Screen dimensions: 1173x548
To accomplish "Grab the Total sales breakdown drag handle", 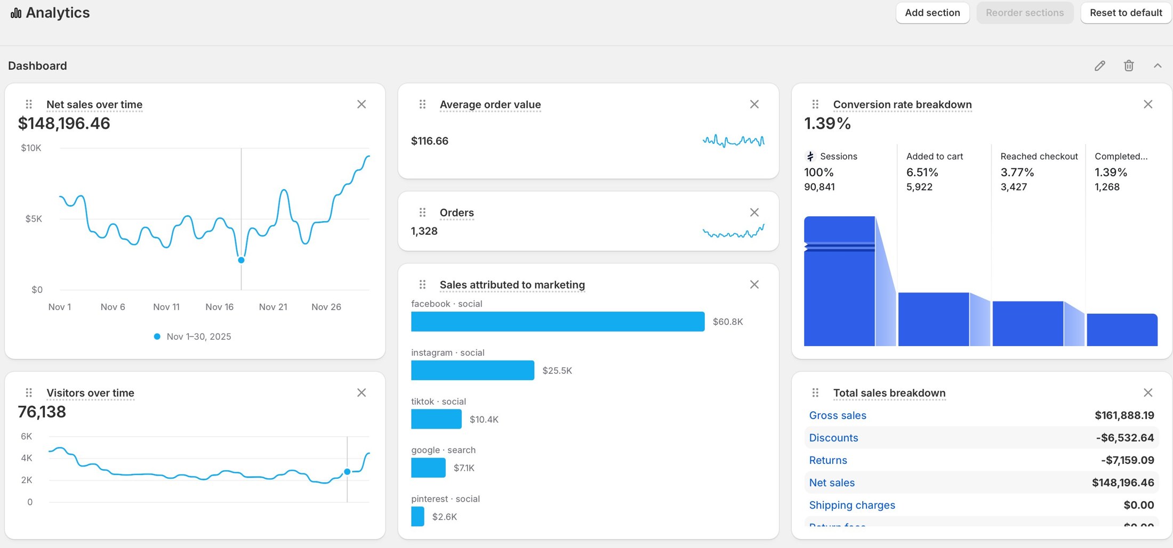I will 816,392.
